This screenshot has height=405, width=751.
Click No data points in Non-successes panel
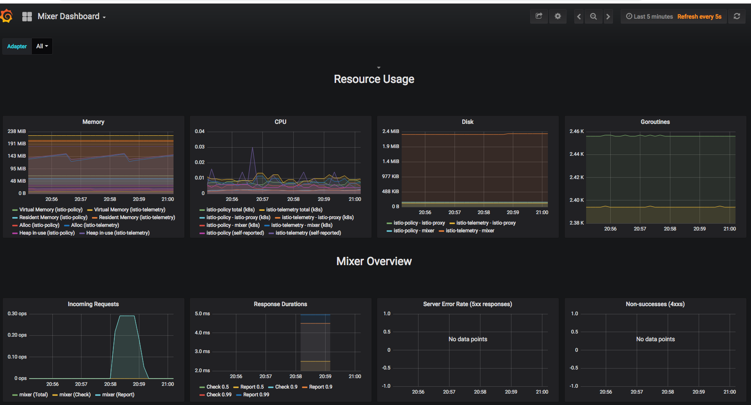655,339
